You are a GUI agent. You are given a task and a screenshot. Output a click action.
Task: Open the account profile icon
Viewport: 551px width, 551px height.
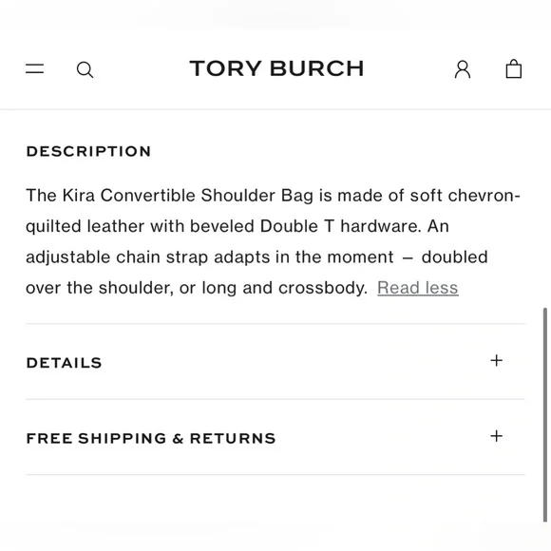pos(463,68)
